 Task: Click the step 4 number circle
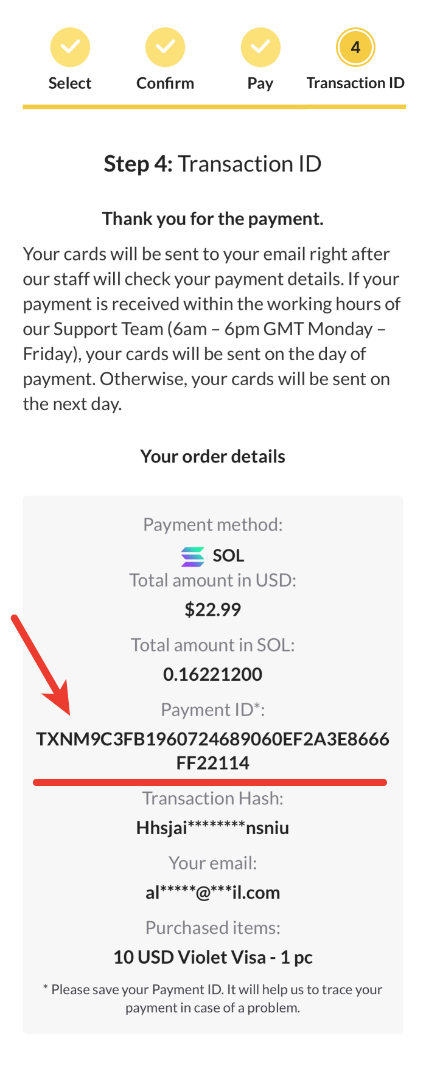tap(355, 47)
